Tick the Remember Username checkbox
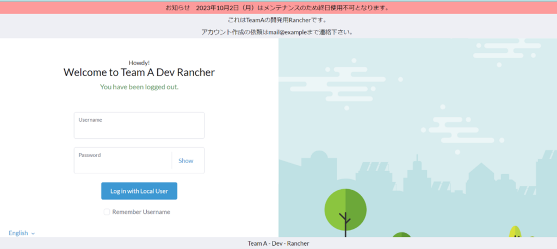The width and height of the screenshot is (557, 249). point(107,212)
